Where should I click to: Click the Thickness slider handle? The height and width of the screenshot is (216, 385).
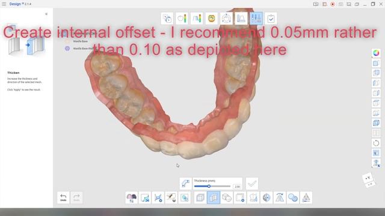[209, 187]
